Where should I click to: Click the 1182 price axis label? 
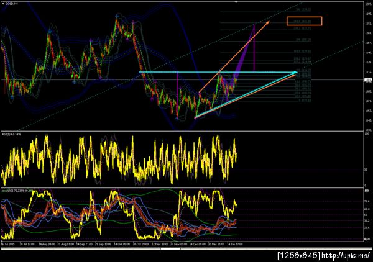(x=368, y=23)
